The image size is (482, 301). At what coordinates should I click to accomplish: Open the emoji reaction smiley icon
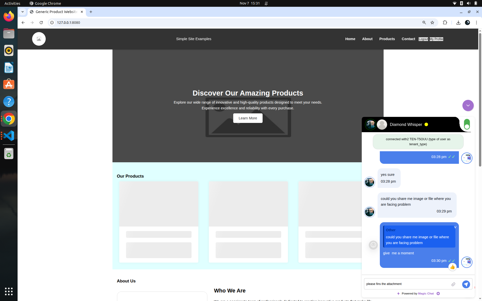pyautogui.click(x=373, y=245)
